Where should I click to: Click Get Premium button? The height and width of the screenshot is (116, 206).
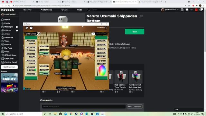coord(9,67)
